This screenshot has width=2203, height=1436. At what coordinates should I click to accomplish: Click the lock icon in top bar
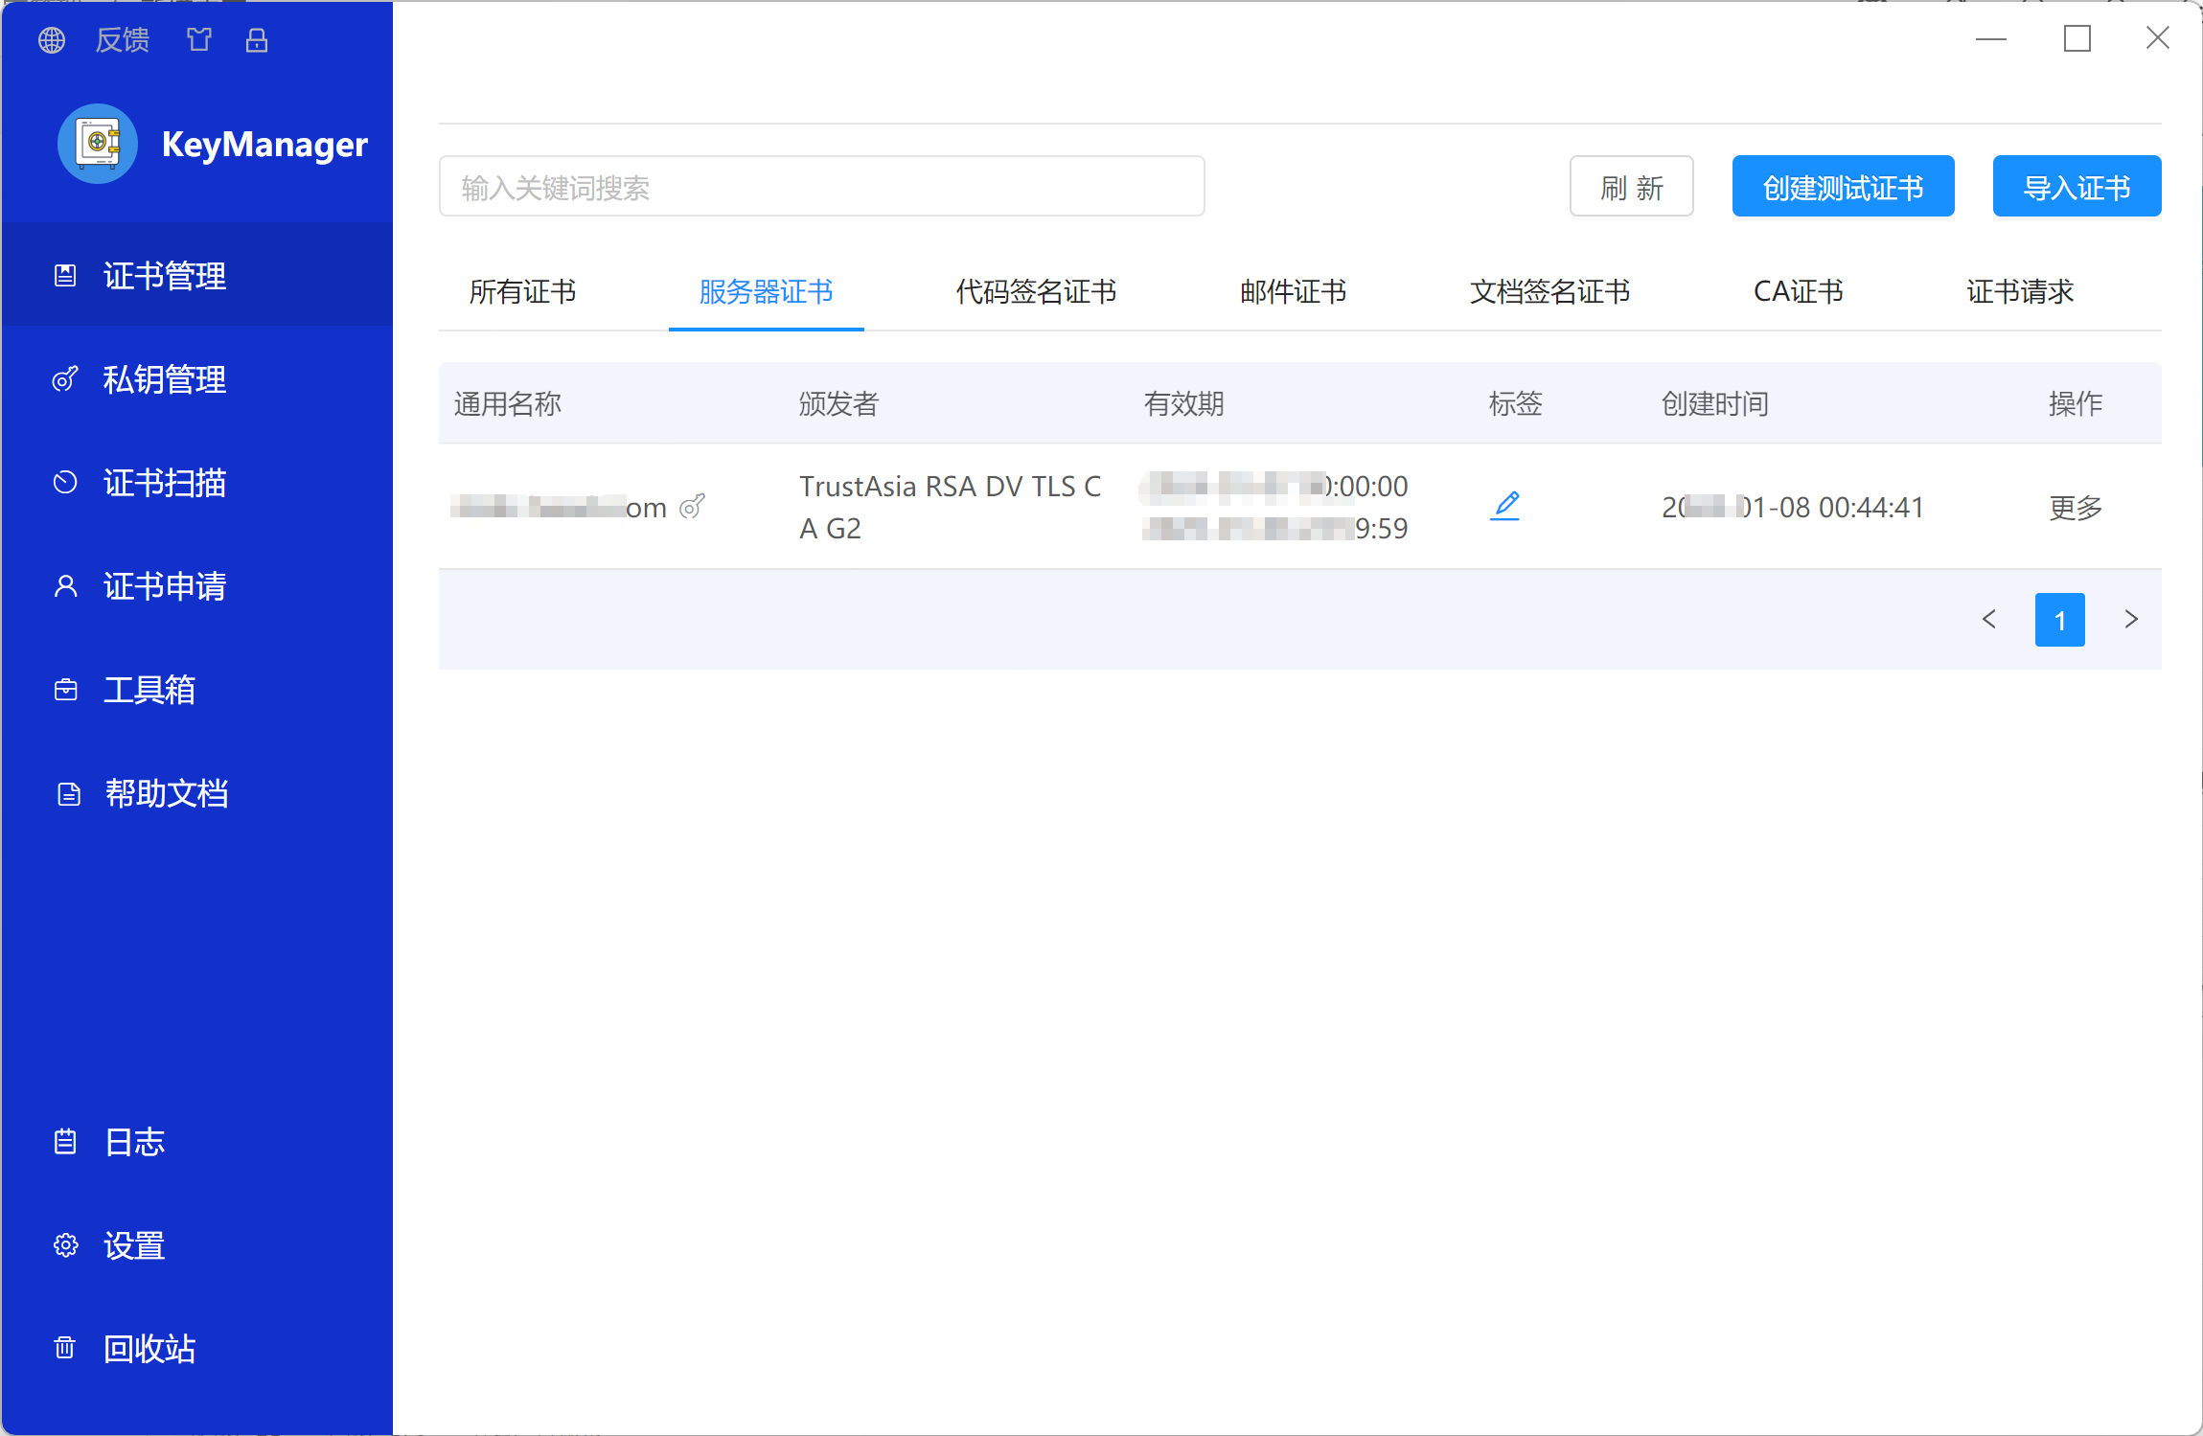257,40
